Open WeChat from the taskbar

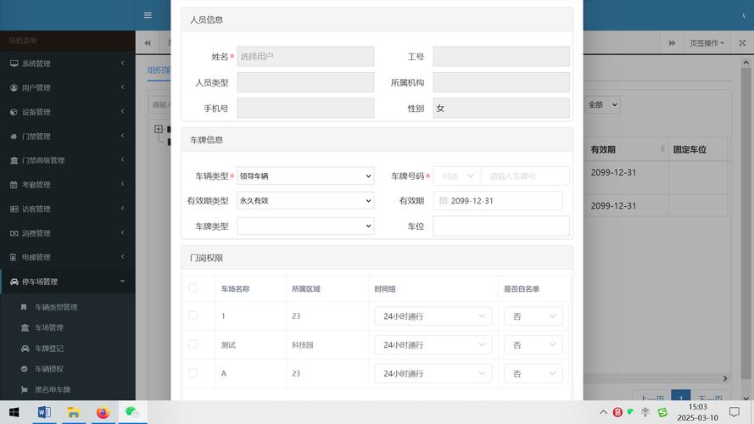pos(132,412)
